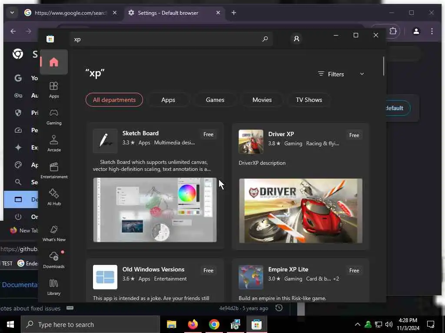The width and height of the screenshot is (445, 333).
Task: Open the Sketch Board screenshot thumbnail
Action: [x=155, y=210]
